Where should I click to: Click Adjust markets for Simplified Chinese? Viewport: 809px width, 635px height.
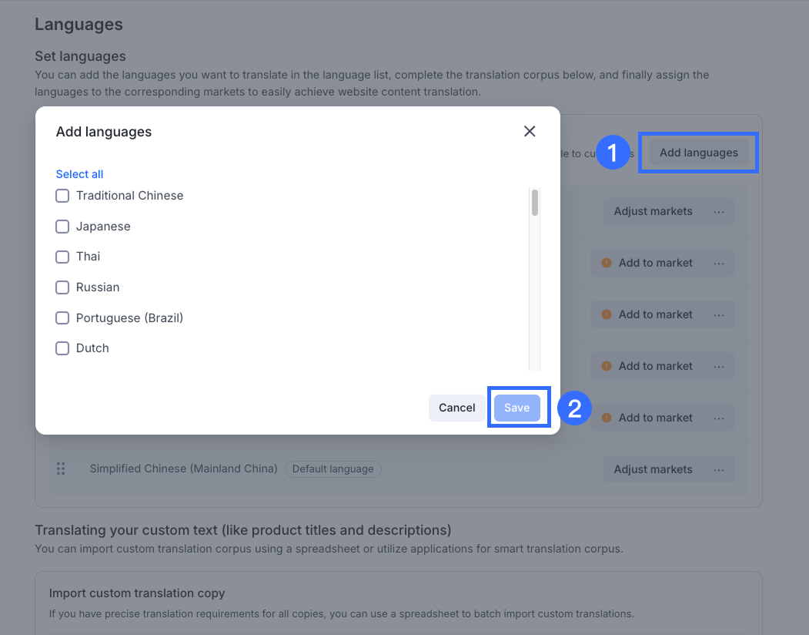point(653,469)
